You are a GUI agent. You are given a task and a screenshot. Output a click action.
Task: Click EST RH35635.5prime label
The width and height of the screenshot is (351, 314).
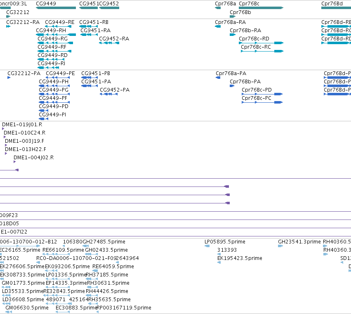pos(109,300)
